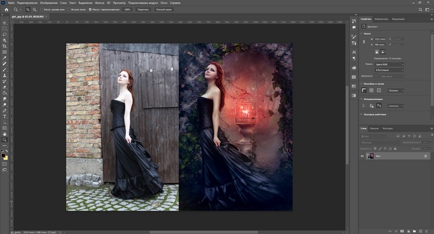This screenshot has height=234, width=434.
Task: Click the delete layer trash icon
Action: pyautogui.click(x=427, y=230)
